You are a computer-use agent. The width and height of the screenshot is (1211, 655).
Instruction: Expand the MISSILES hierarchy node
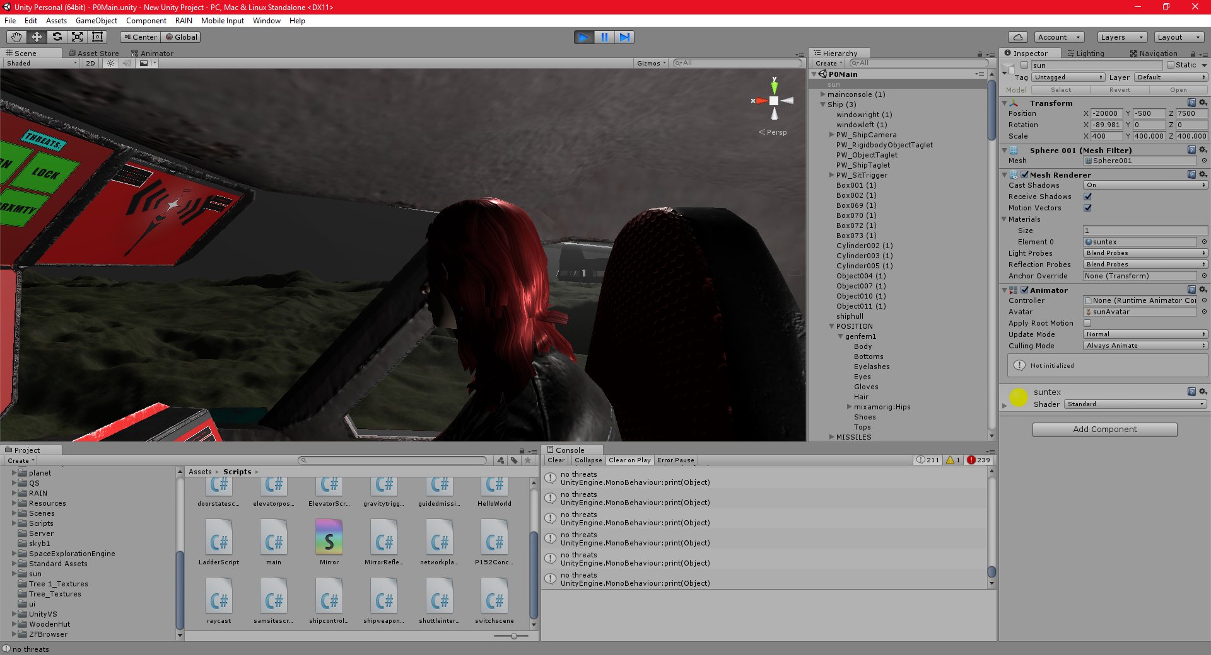tap(831, 436)
